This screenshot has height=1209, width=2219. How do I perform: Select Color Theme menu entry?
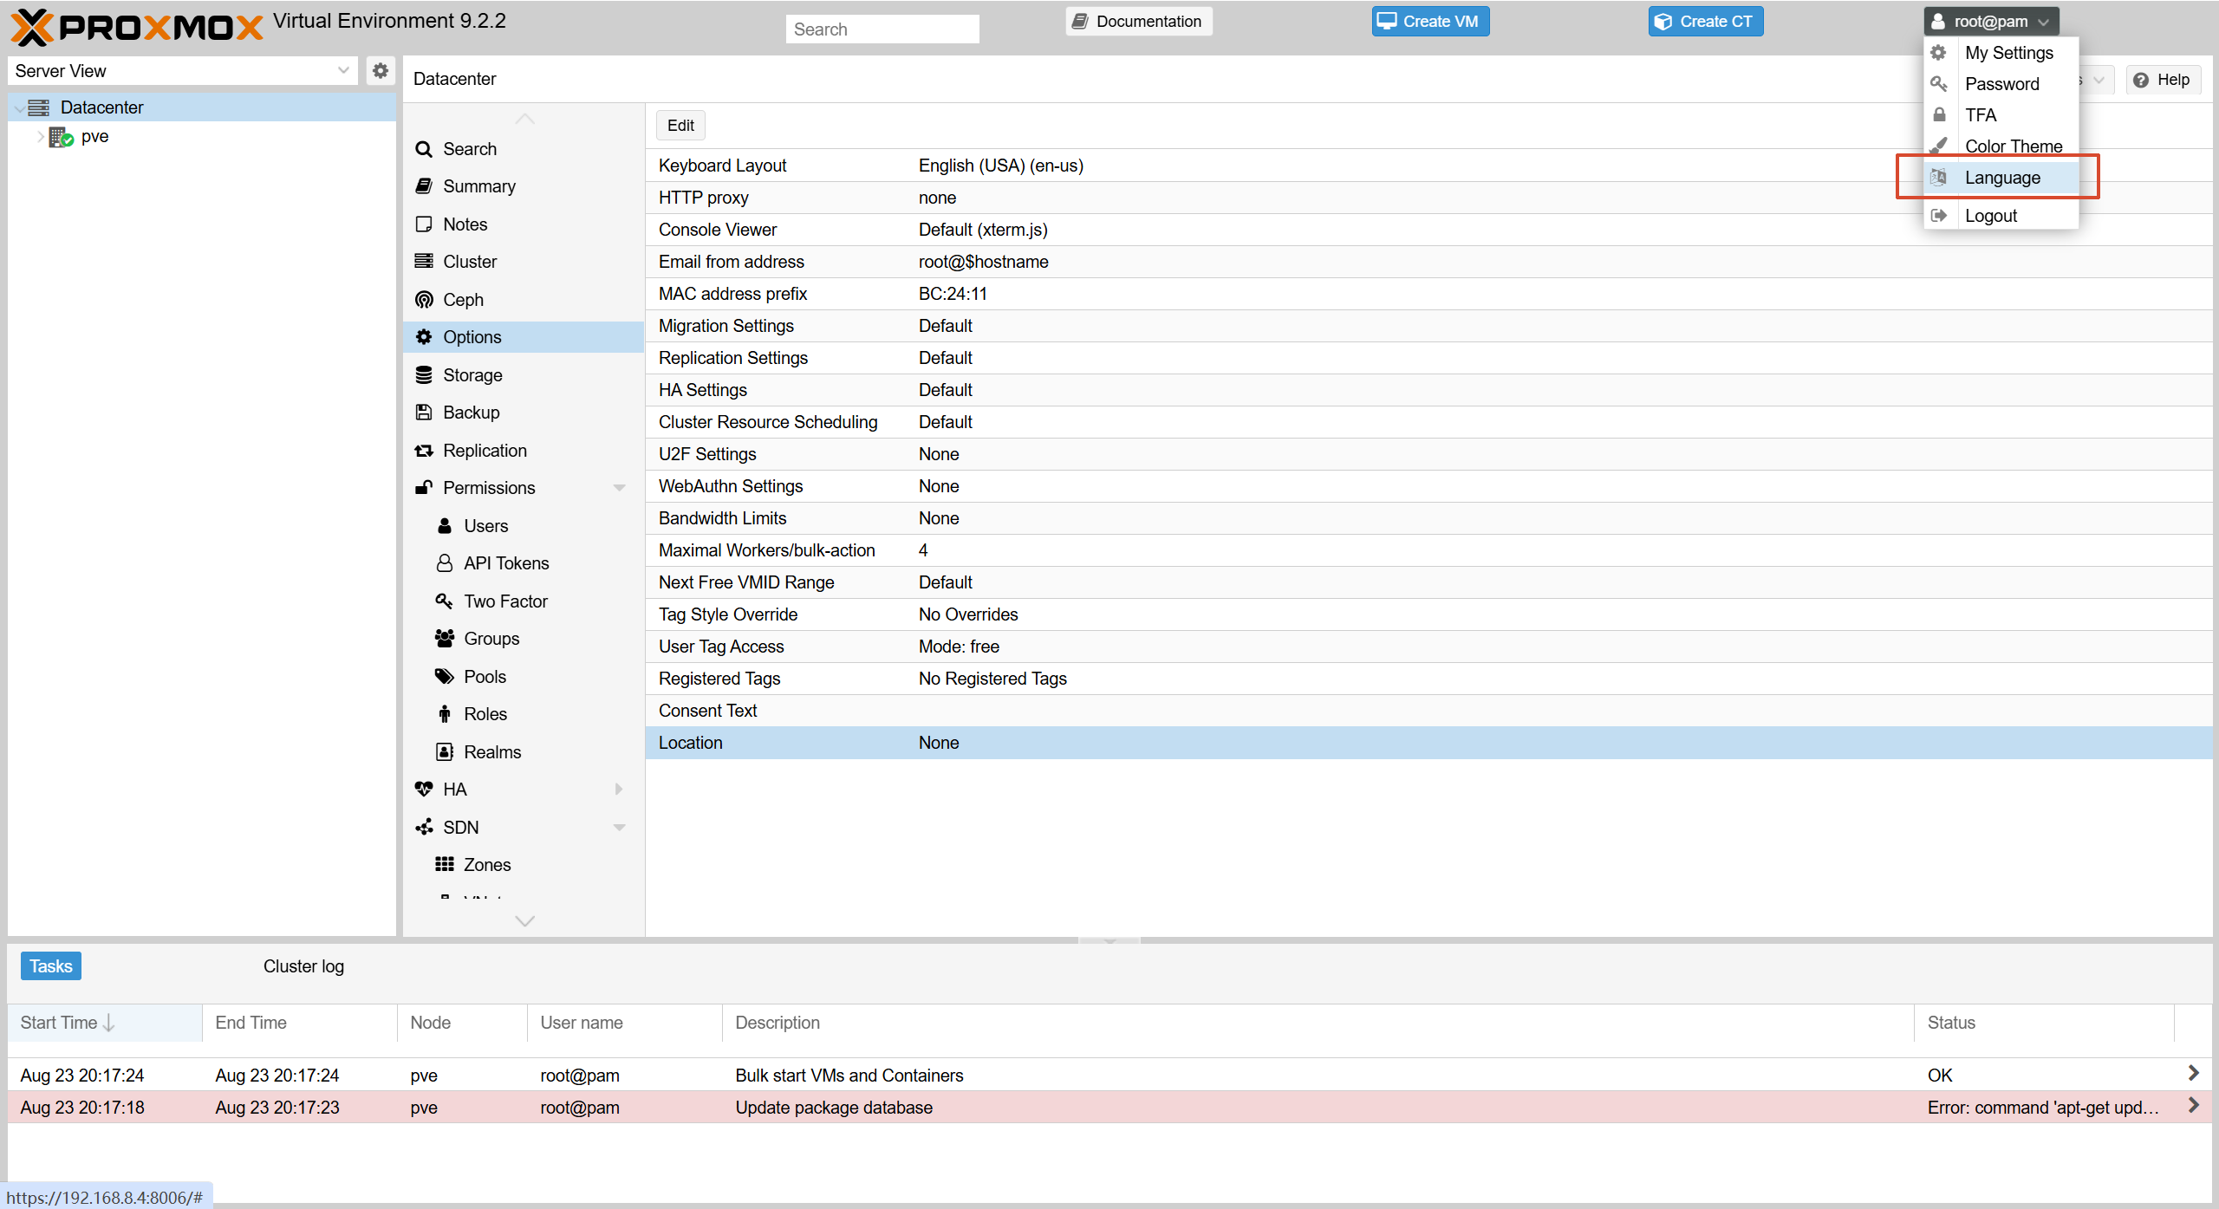coord(2001,146)
